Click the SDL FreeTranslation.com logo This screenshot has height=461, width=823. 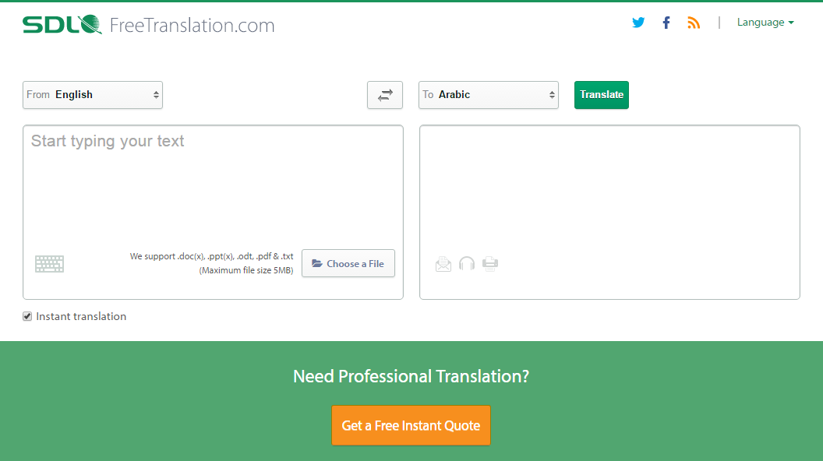pyautogui.click(x=149, y=25)
